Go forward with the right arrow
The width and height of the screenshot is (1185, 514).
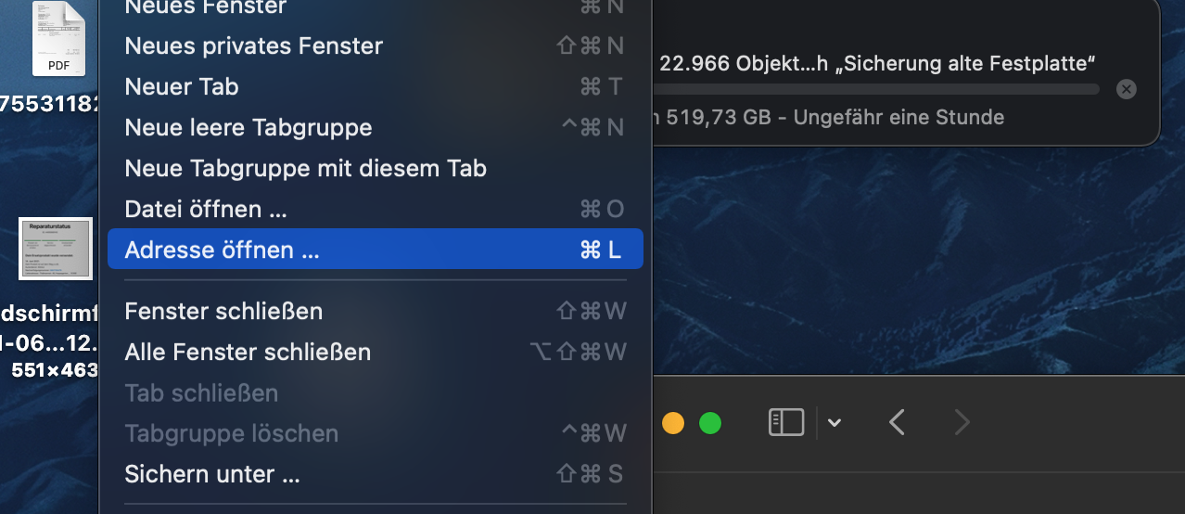962,423
